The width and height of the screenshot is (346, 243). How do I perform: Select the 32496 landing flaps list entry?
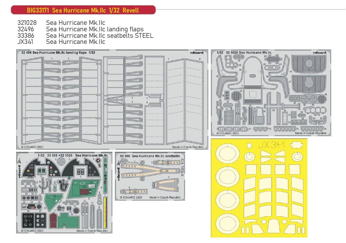pos(81,29)
